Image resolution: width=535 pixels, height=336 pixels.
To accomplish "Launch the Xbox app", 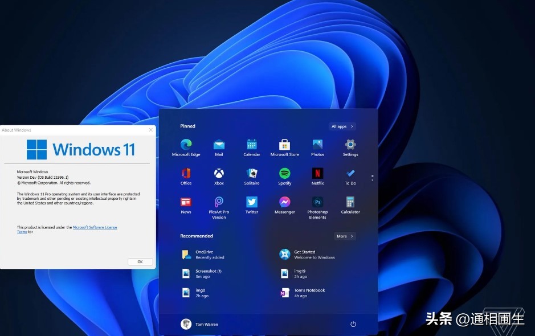I will tap(219, 171).
